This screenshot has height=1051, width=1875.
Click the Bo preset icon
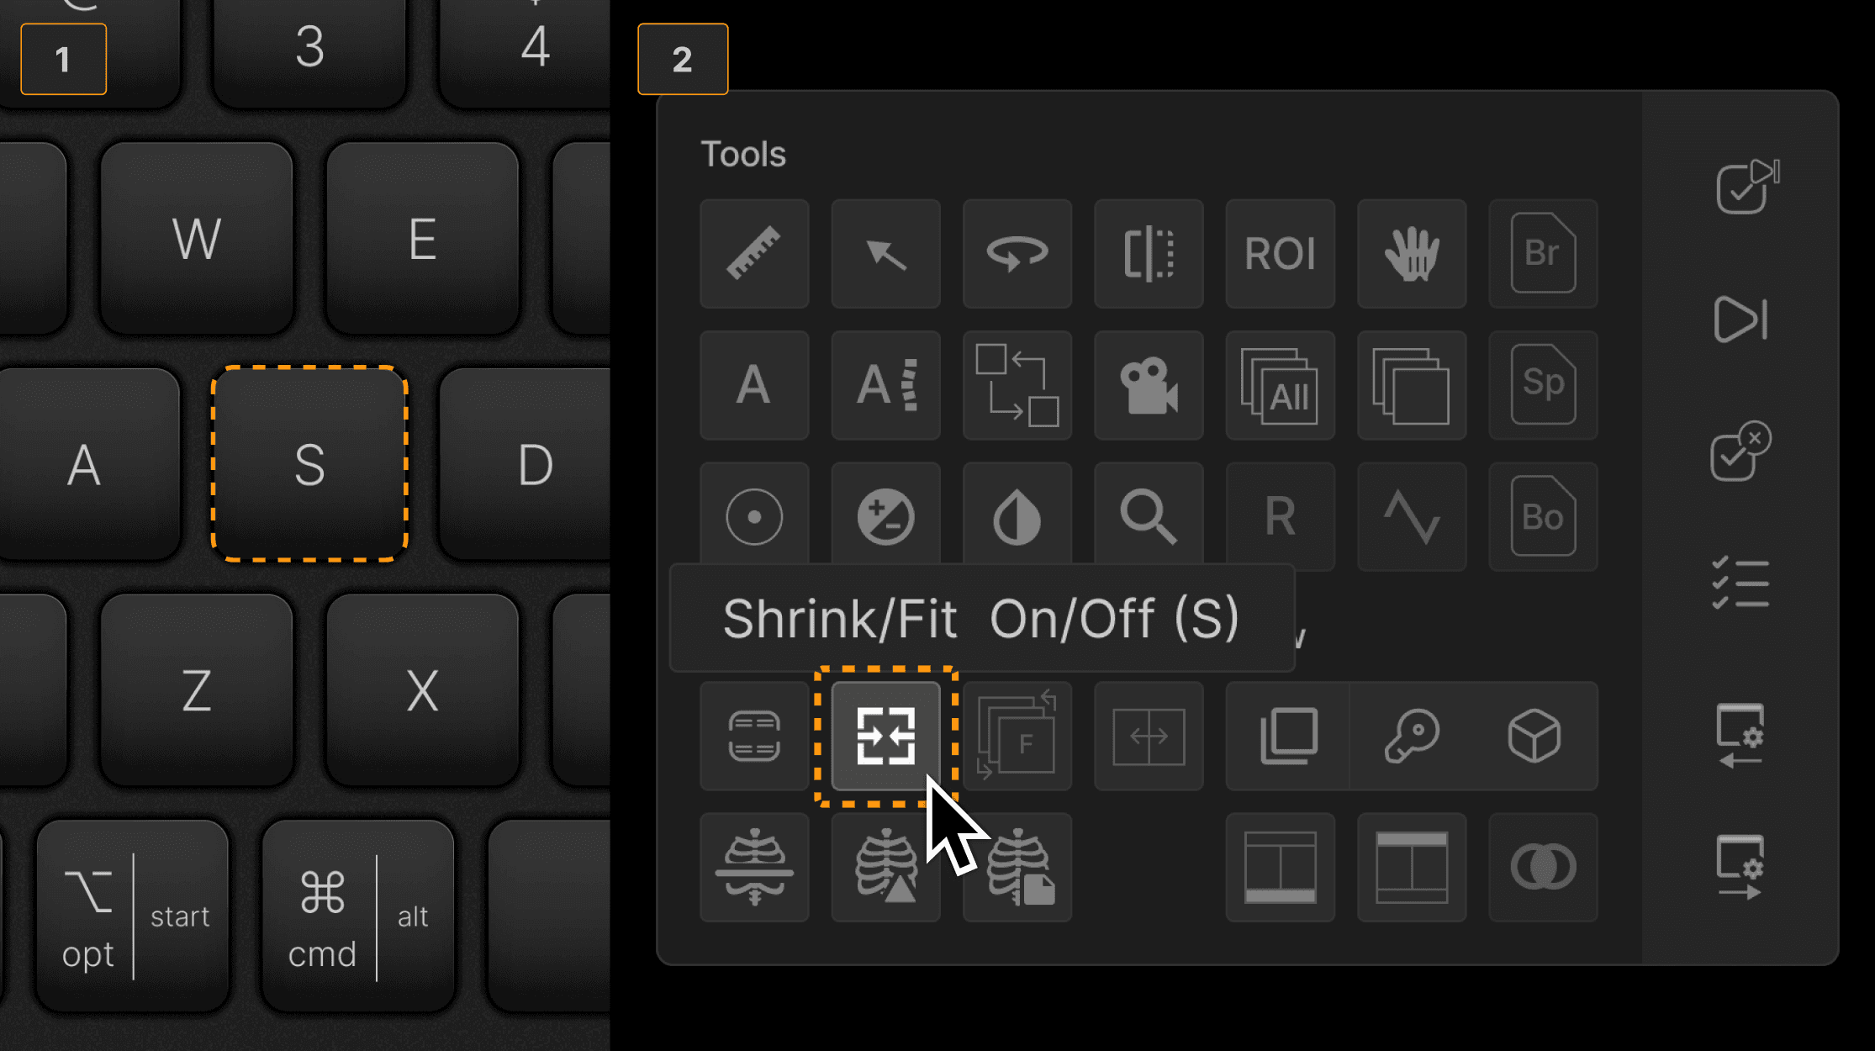click(1543, 516)
